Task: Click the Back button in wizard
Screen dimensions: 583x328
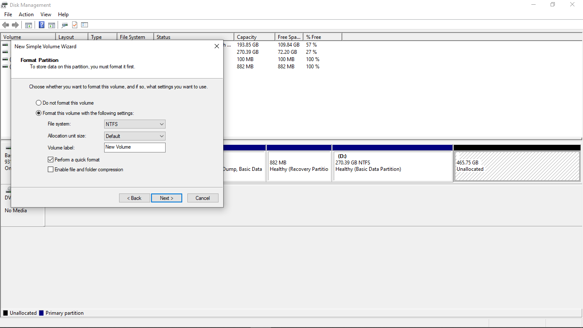Action: pyautogui.click(x=134, y=198)
